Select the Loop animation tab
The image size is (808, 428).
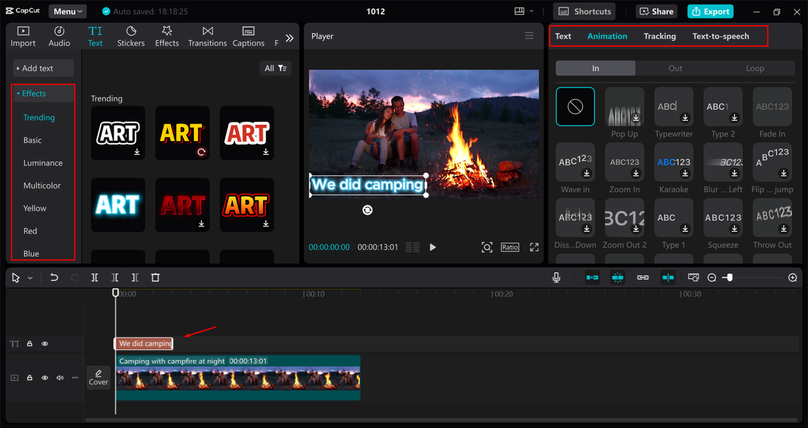point(755,68)
